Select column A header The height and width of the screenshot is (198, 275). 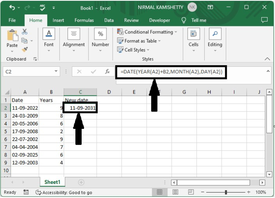25,92
